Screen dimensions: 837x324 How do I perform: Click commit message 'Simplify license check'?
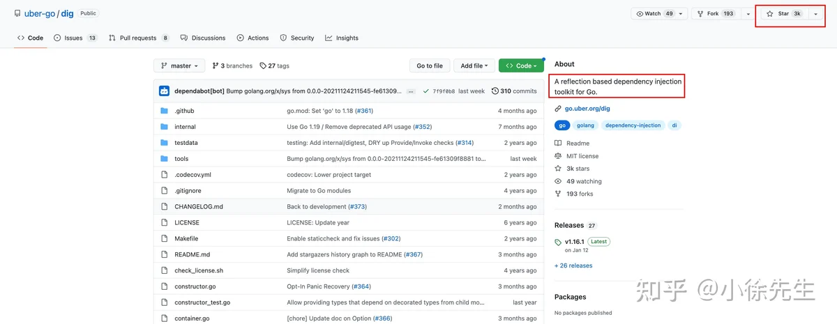point(318,270)
